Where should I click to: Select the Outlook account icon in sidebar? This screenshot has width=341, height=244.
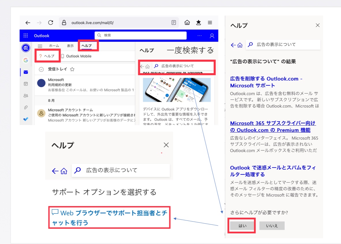tap(26, 48)
